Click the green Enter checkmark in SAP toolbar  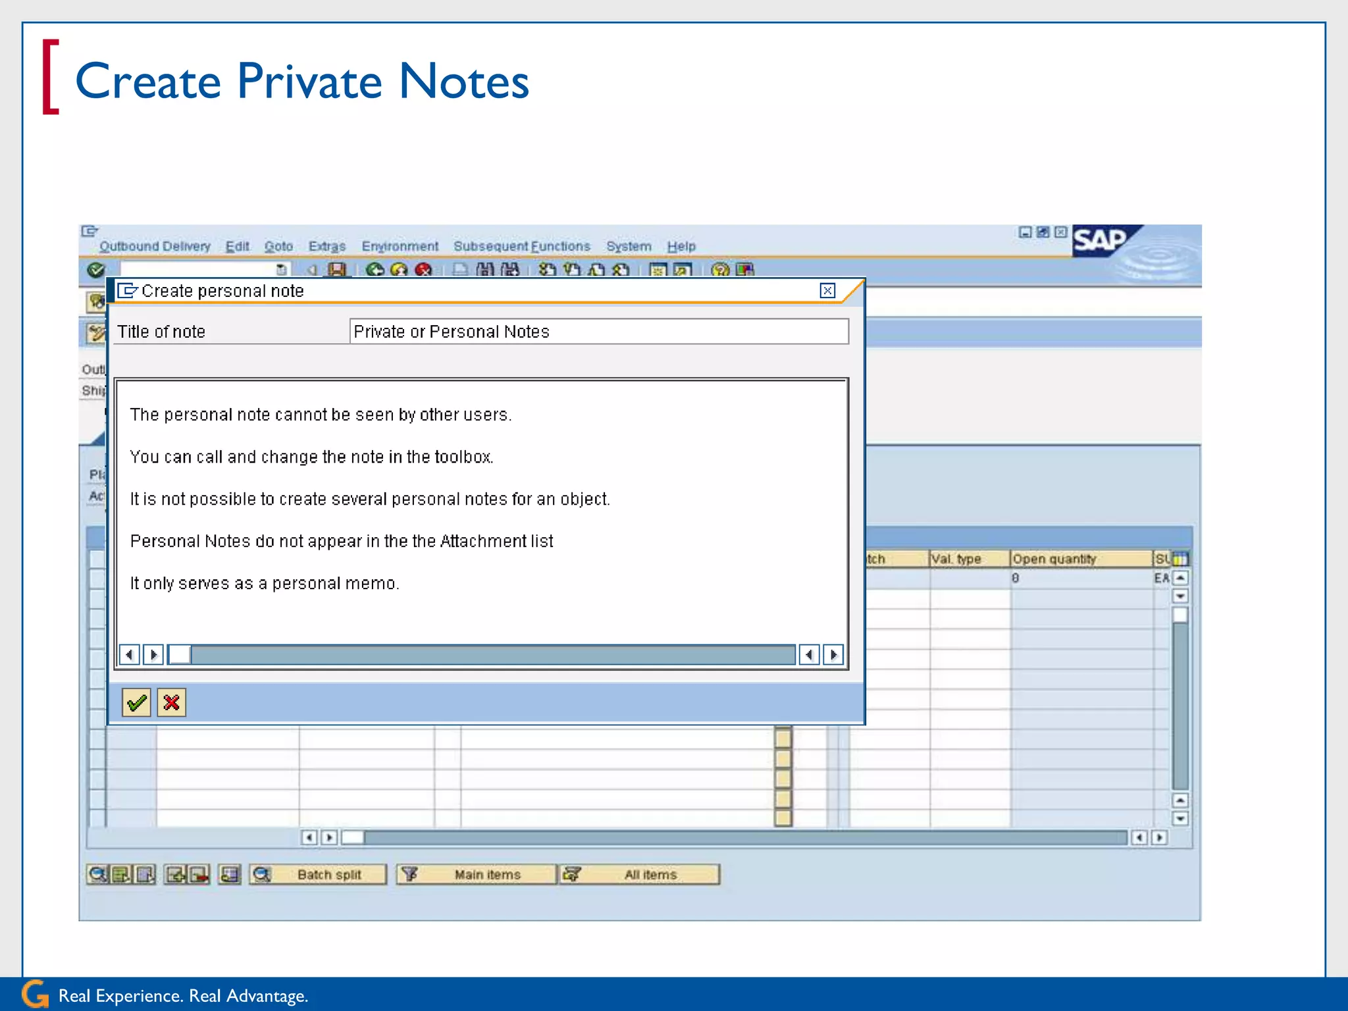96,269
